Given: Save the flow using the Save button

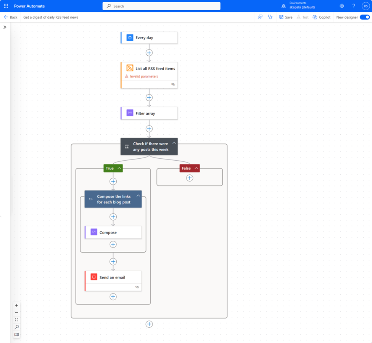Looking at the screenshot, I should (285, 17).
